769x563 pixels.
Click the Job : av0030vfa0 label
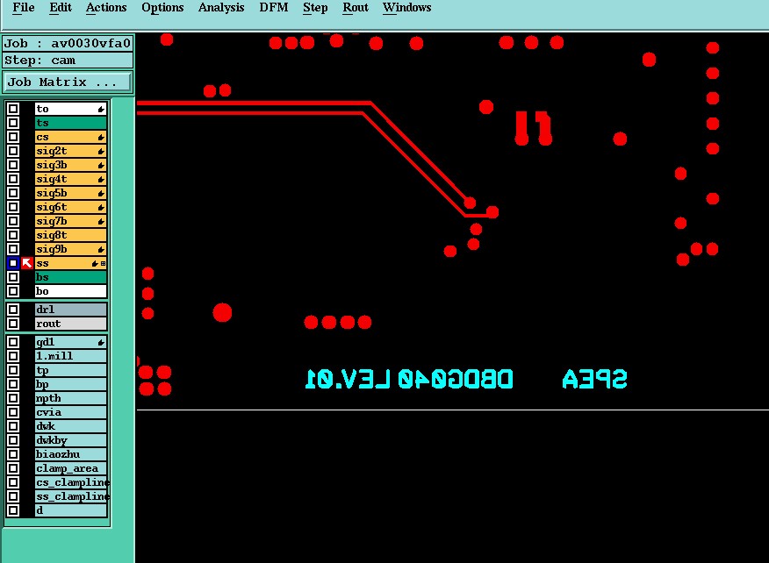click(68, 44)
